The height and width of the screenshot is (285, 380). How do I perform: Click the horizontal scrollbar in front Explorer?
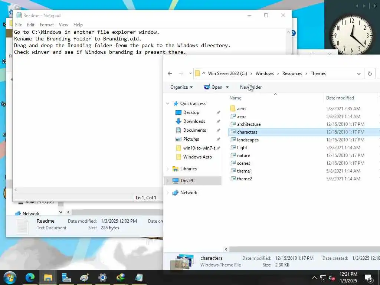point(305,249)
